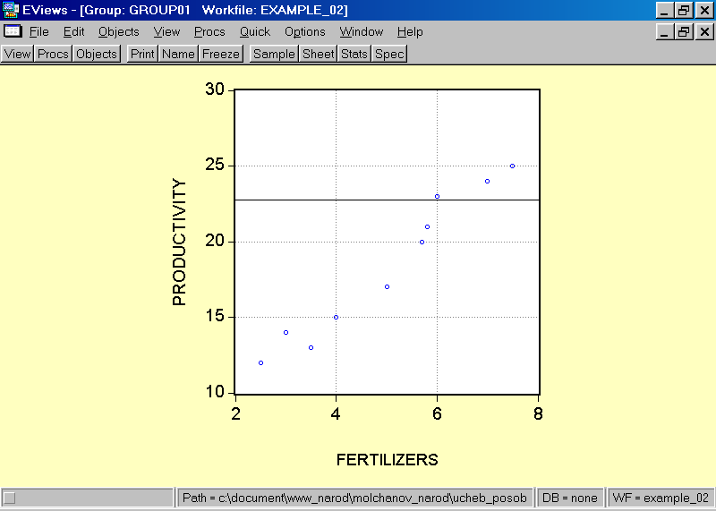The image size is (716, 511).
Task: Restore the GROUP01 child window
Action: (x=684, y=31)
